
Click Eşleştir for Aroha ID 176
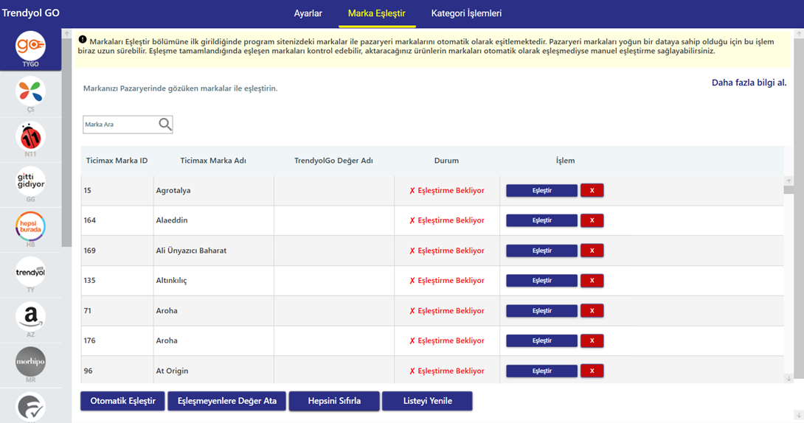point(541,340)
